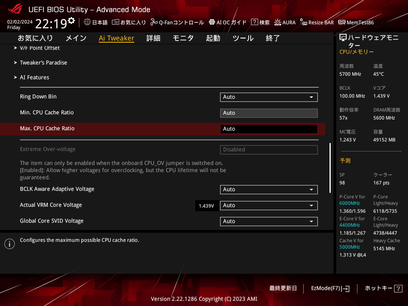The image size is (408, 306).
Task: Click the globe language icon
Action: (87, 22)
